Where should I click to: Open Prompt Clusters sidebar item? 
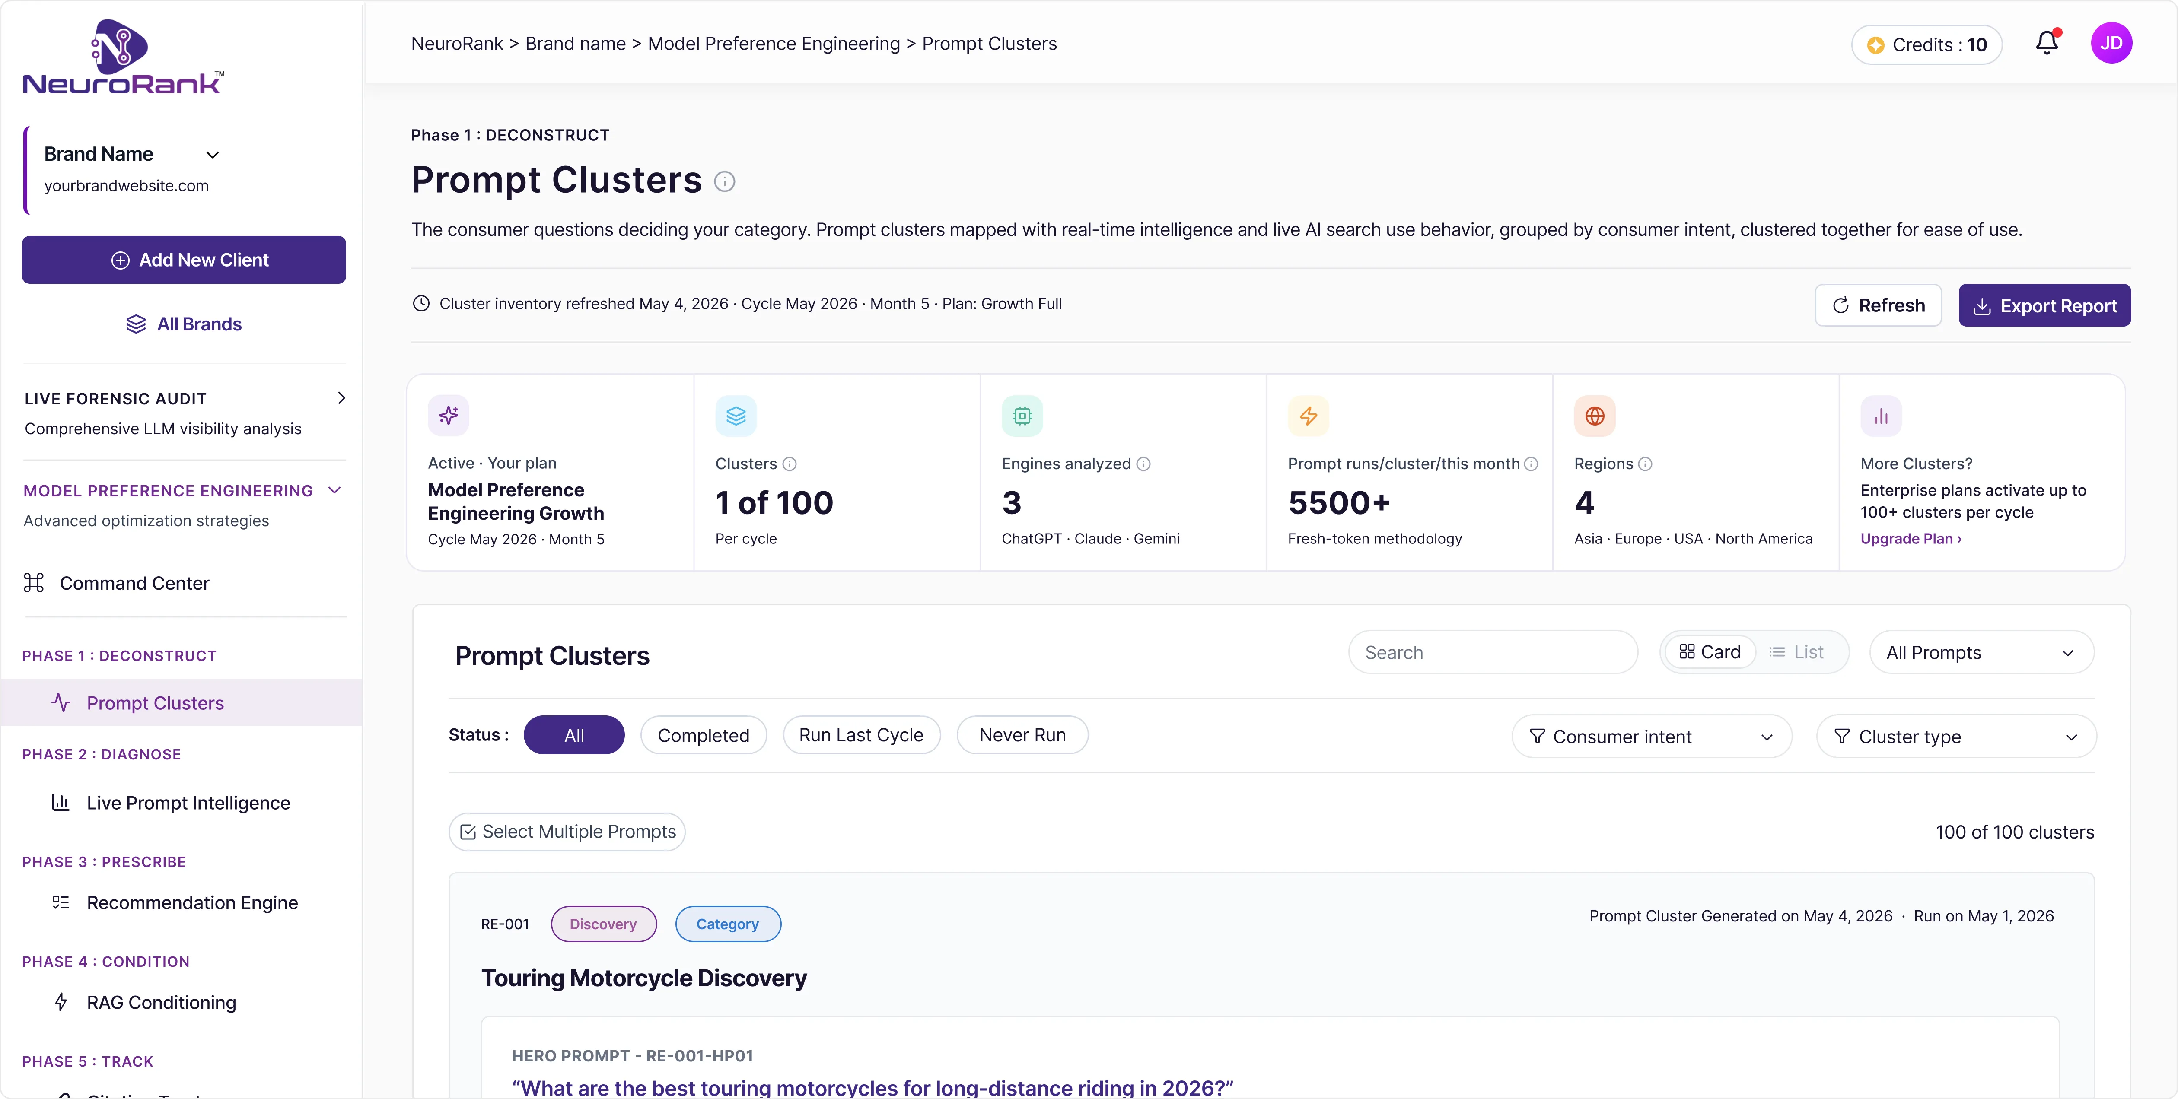(x=182, y=702)
